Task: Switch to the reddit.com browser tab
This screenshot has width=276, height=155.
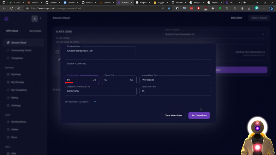Action: click(35, 3)
